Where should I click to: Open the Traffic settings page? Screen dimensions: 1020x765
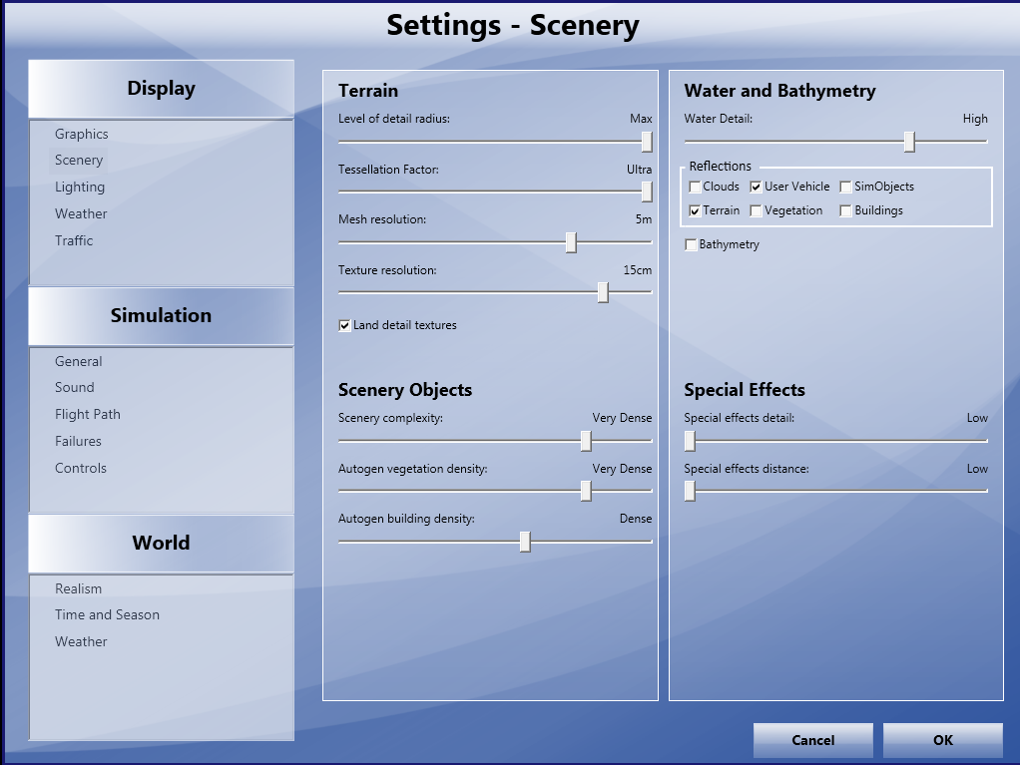[74, 240]
